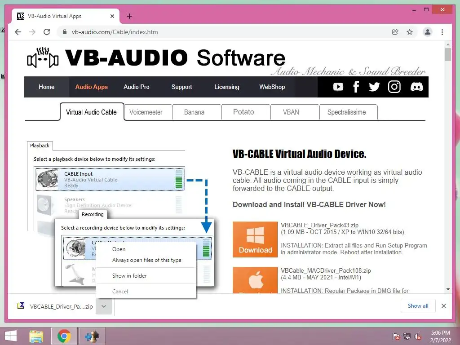This screenshot has width=460, height=345.
Task: Click the Windows Download button
Action: coord(255,239)
